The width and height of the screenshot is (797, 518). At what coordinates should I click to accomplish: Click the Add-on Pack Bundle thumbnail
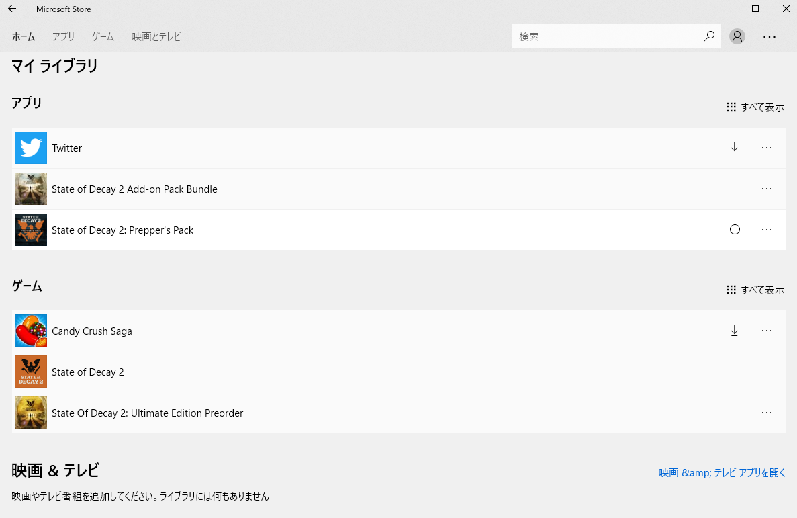pos(31,189)
